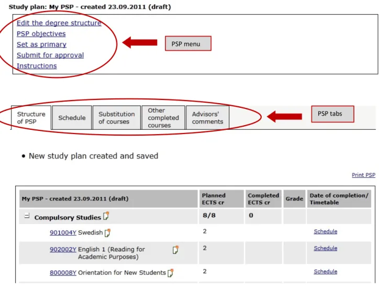This screenshot has height=289, width=379.
Task: Open PSP objectives link
Action: (41, 34)
